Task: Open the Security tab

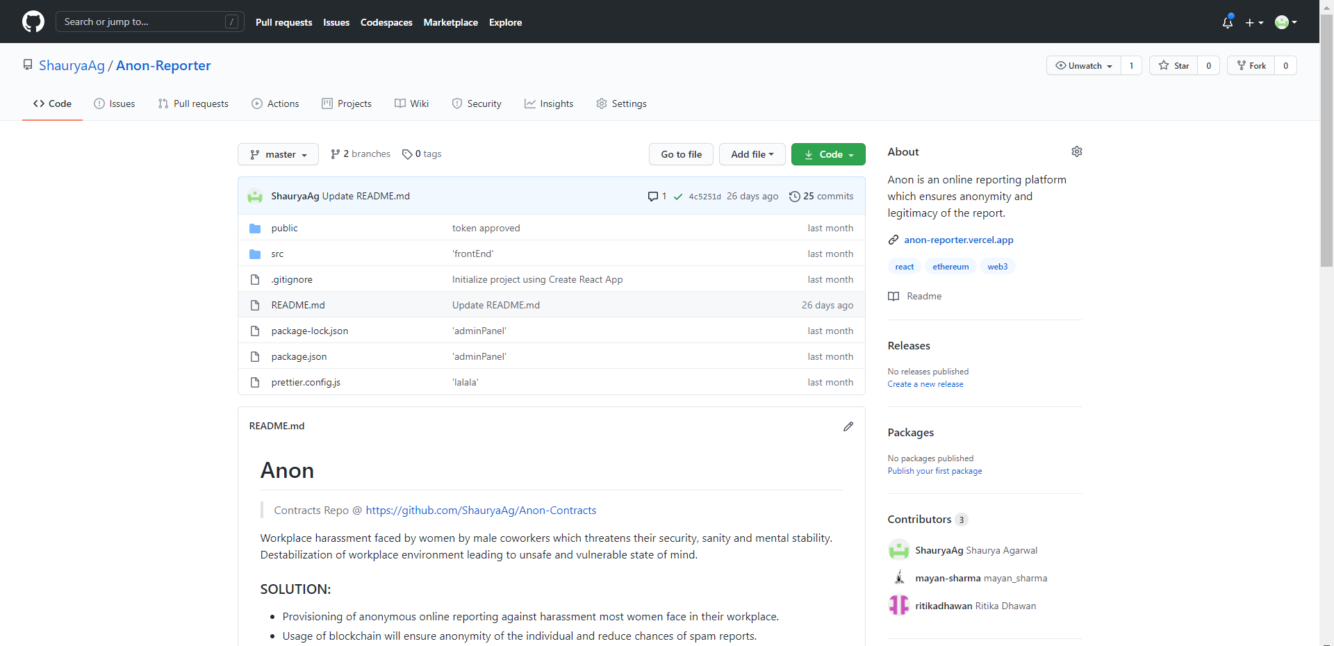Action: [x=477, y=103]
